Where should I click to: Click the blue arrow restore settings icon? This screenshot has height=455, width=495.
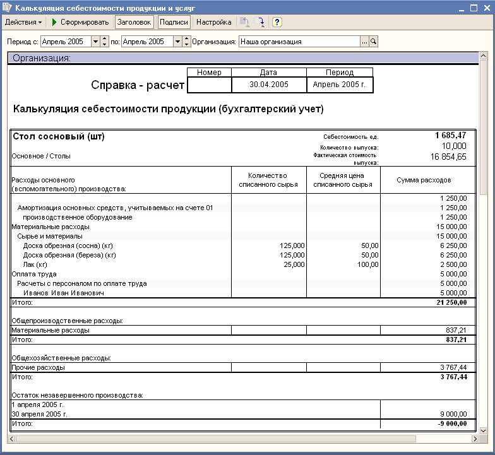click(261, 22)
